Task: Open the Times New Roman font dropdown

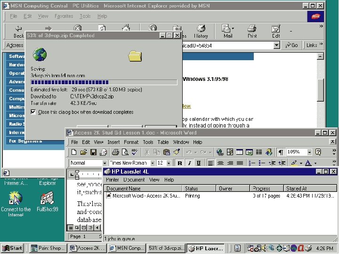Action: pos(153,163)
